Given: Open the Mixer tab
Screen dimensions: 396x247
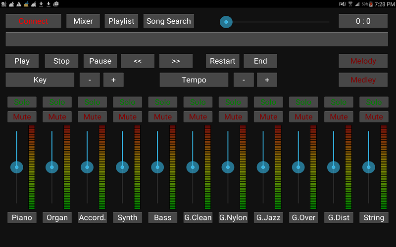Looking at the screenshot, I should 83,21.
